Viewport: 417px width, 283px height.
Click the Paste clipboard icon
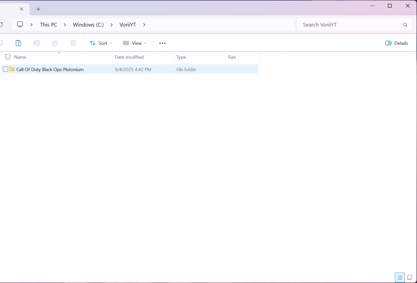(x=18, y=43)
